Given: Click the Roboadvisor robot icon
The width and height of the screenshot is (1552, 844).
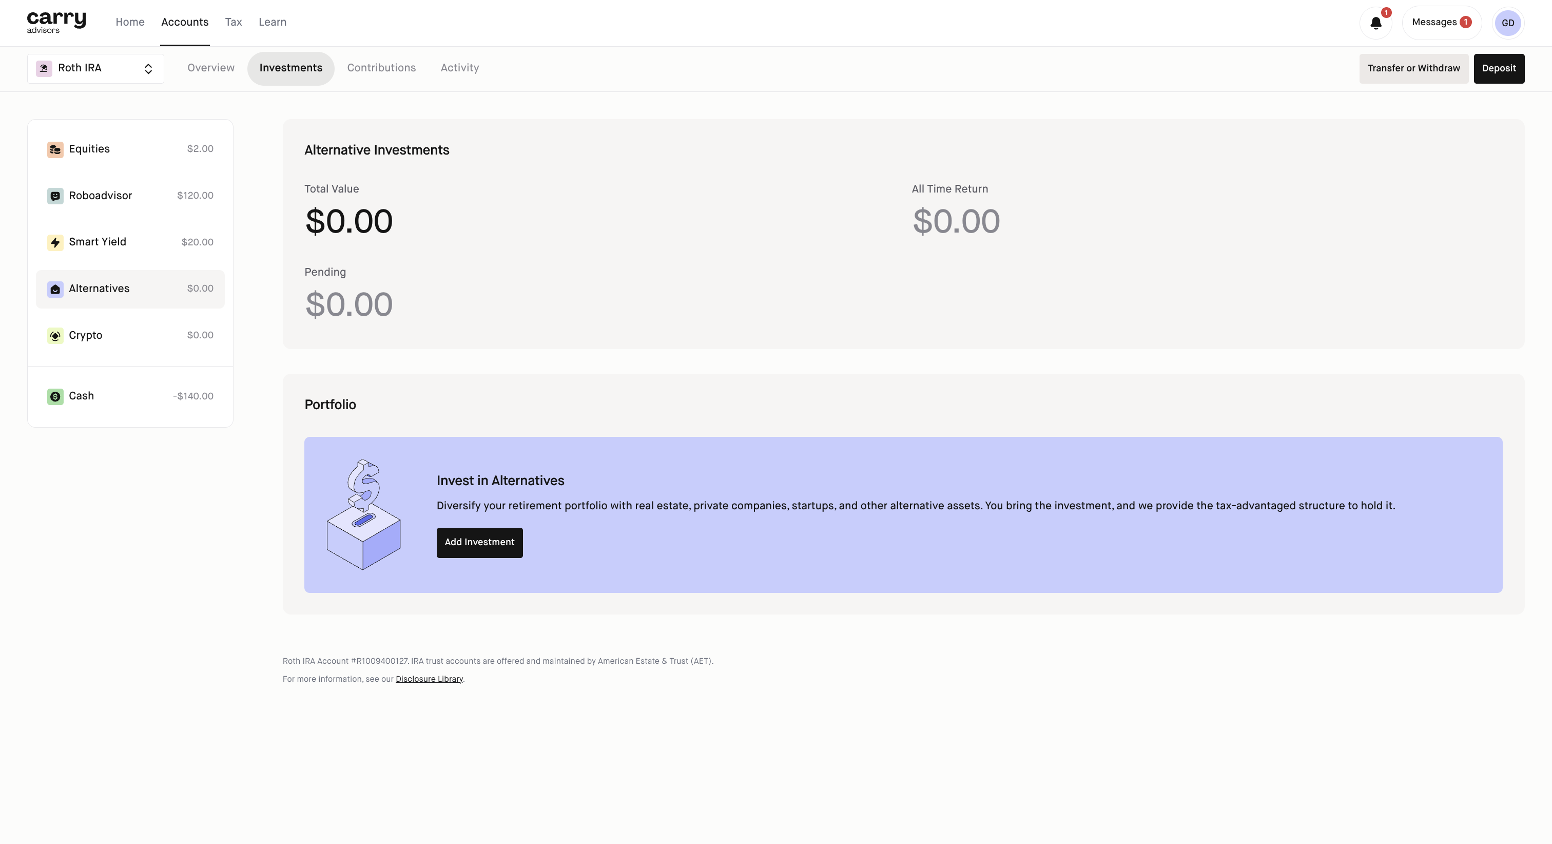Looking at the screenshot, I should (55, 196).
